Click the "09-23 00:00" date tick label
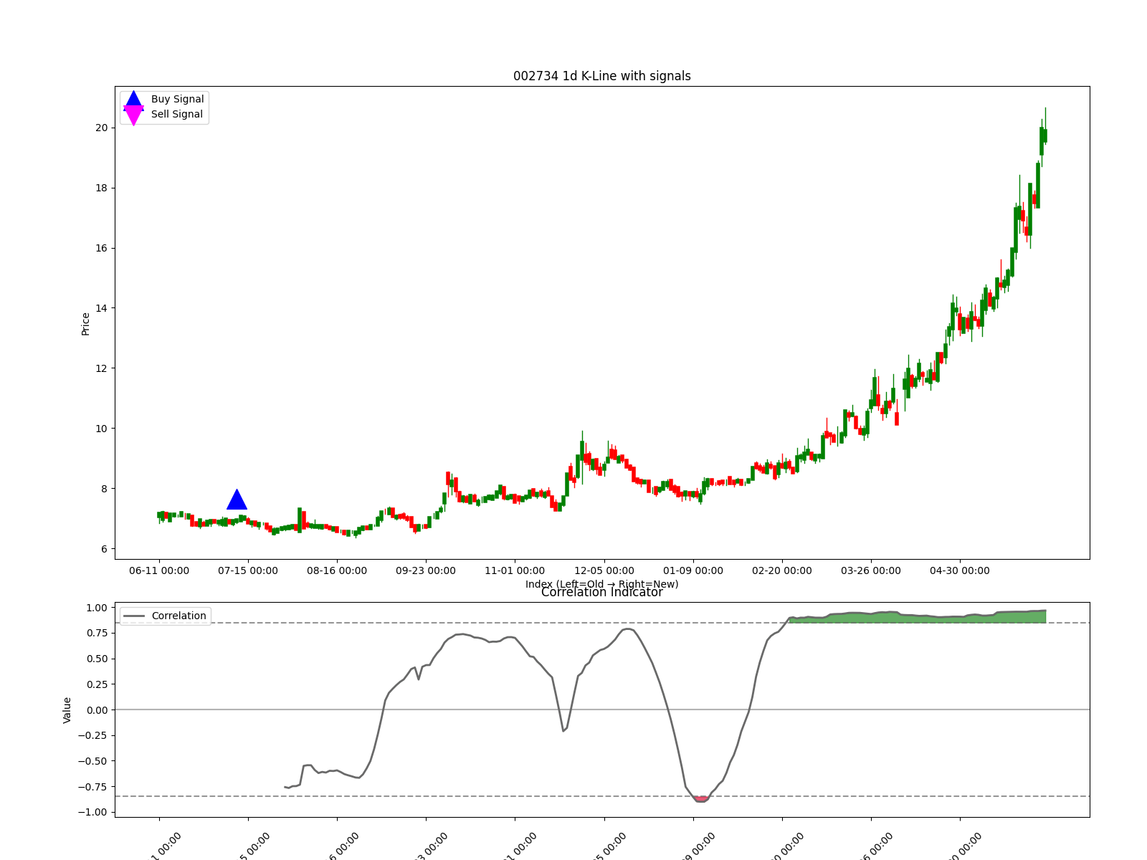Screen dimensions: 1147x860 coord(426,570)
